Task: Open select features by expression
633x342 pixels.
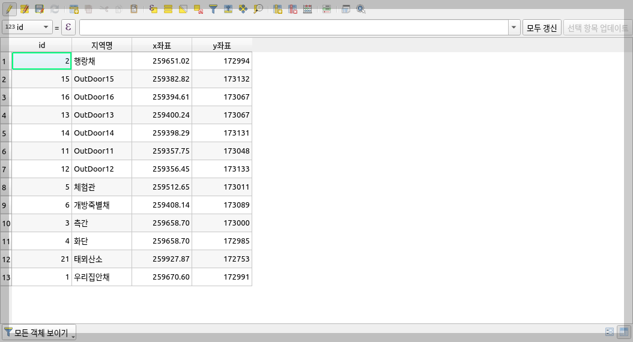Action: click(153, 9)
